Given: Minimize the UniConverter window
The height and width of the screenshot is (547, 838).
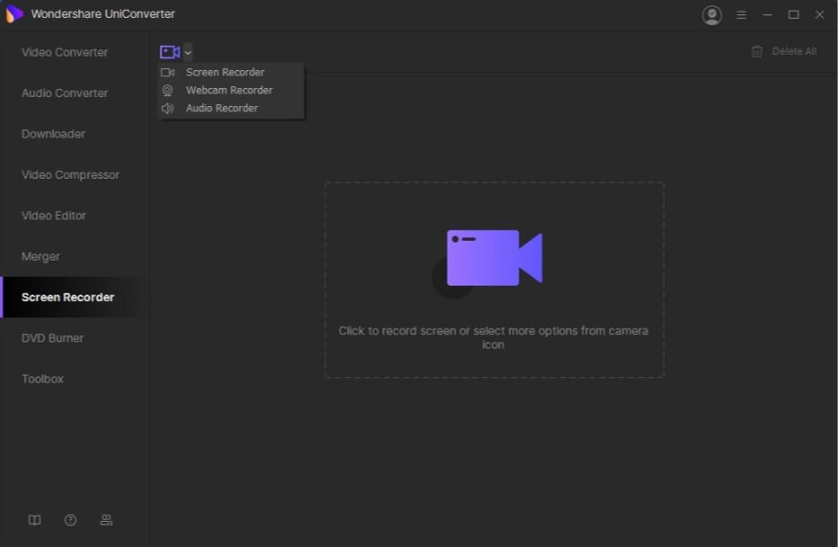Looking at the screenshot, I should point(767,15).
